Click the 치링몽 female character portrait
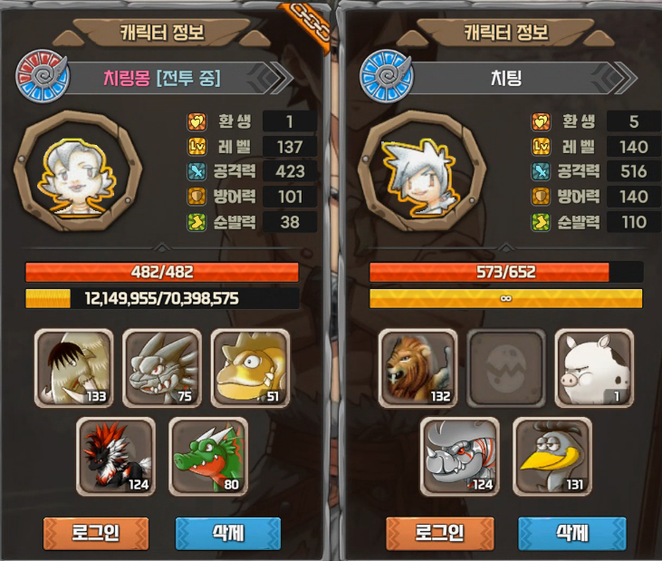Image resolution: width=662 pixels, height=561 pixels. click(78, 170)
